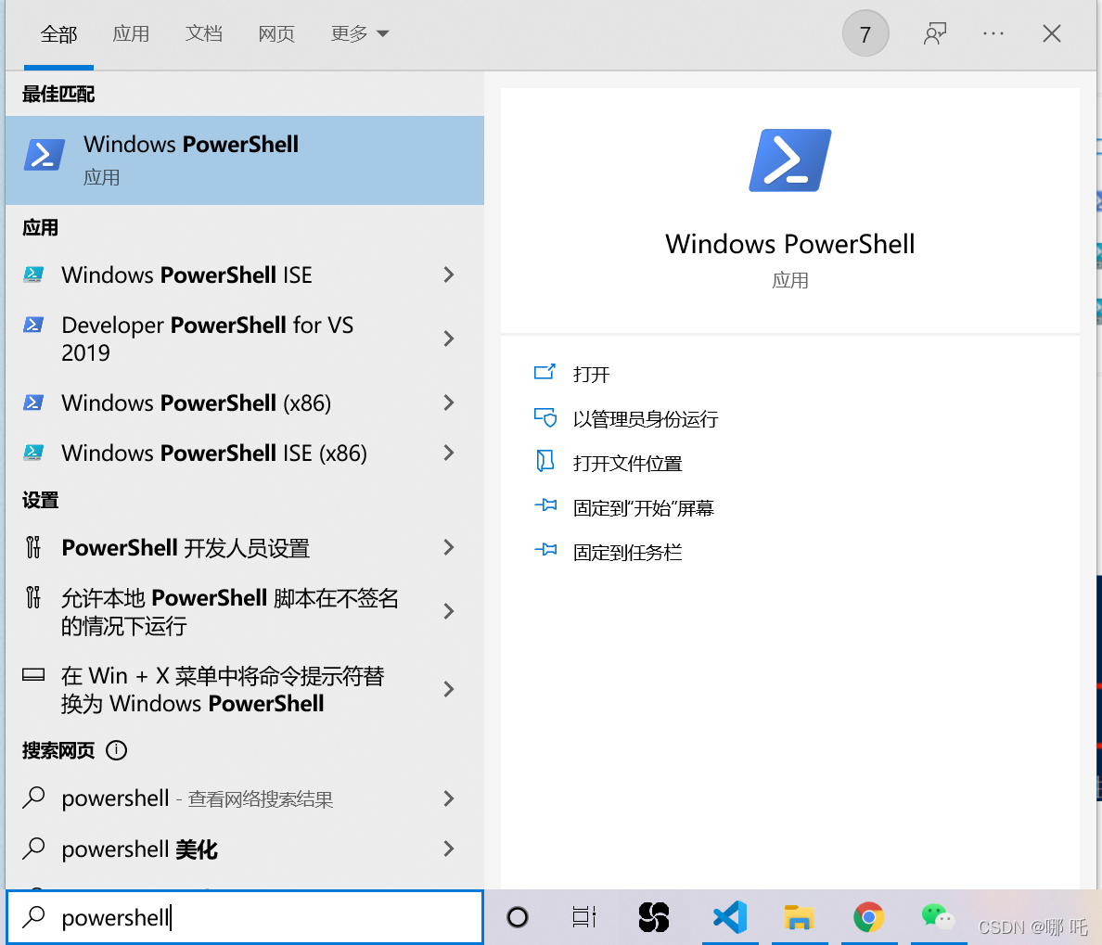Select Windows PowerShell ISE (x86) text
1102x945 pixels.
tap(214, 453)
